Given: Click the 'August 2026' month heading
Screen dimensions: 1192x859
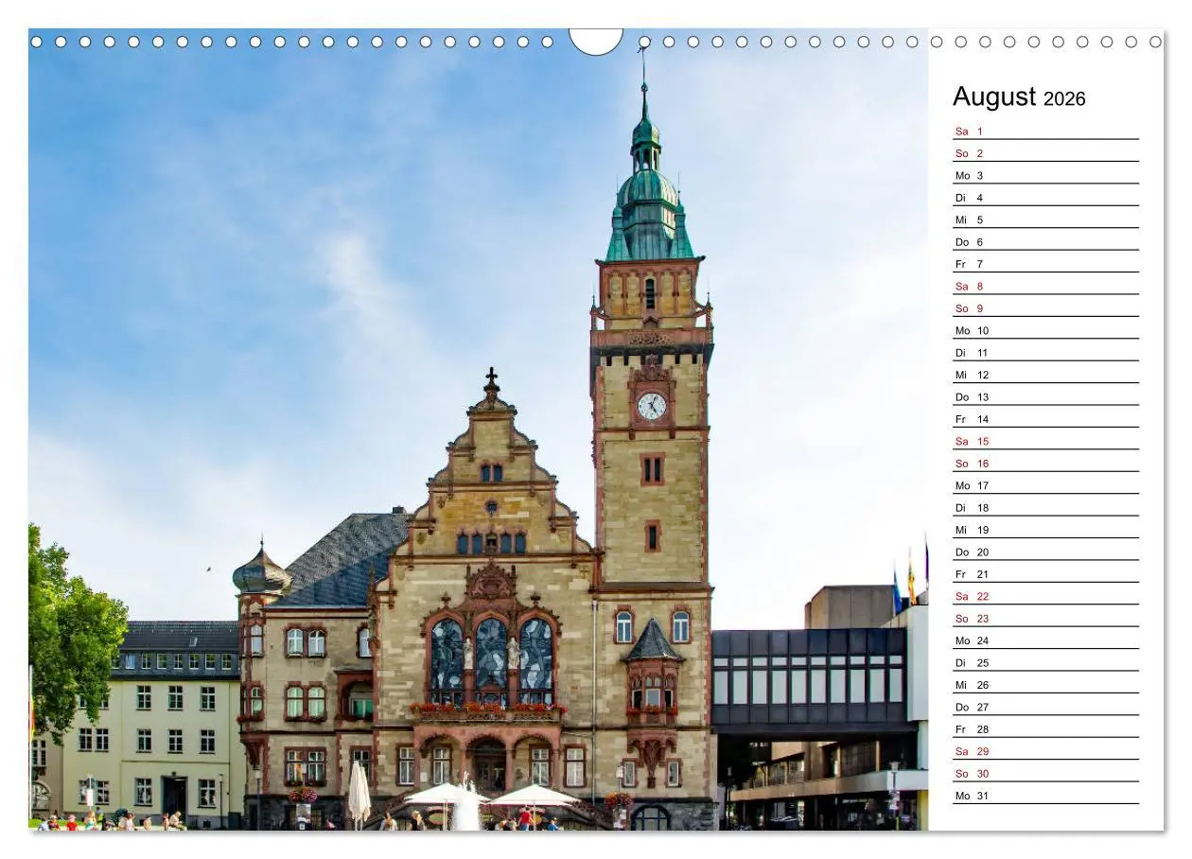Looking at the screenshot, I should [x=1019, y=97].
